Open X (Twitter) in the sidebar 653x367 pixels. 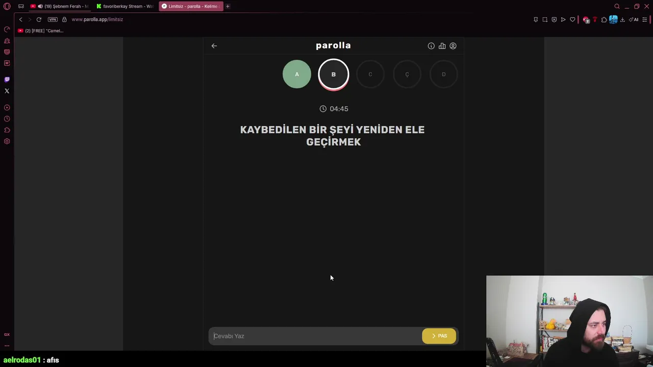click(x=7, y=91)
